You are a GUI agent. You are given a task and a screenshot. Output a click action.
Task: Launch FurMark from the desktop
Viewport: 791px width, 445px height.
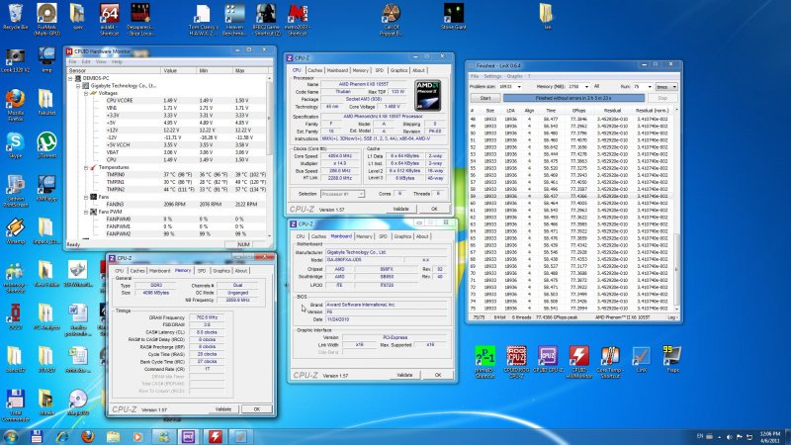pos(46,13)
